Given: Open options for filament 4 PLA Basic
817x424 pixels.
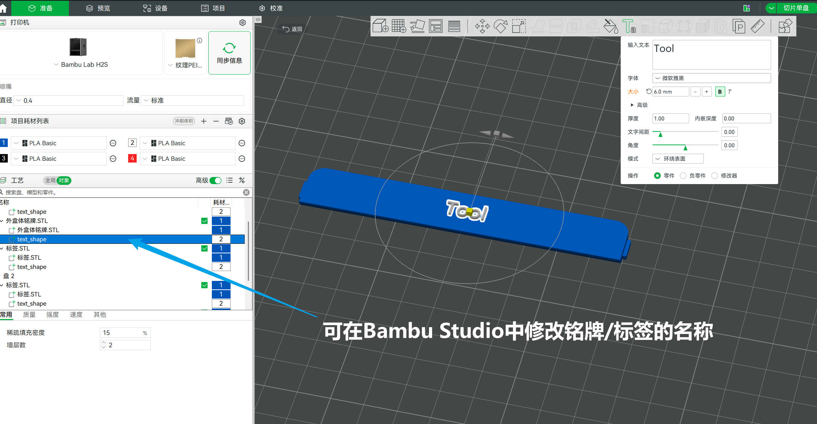Looking at the screenshot, I should [242, 159].
